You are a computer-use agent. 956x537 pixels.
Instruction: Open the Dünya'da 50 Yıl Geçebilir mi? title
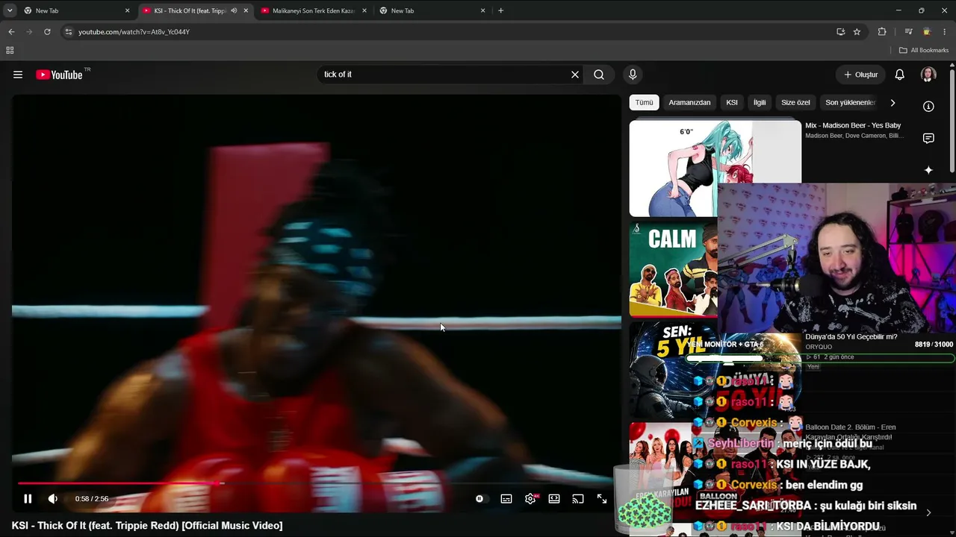pyautogui.click(x=851, y=336)
